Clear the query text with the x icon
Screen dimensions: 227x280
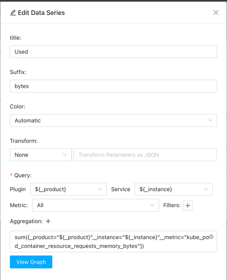(x=211, y=237)
